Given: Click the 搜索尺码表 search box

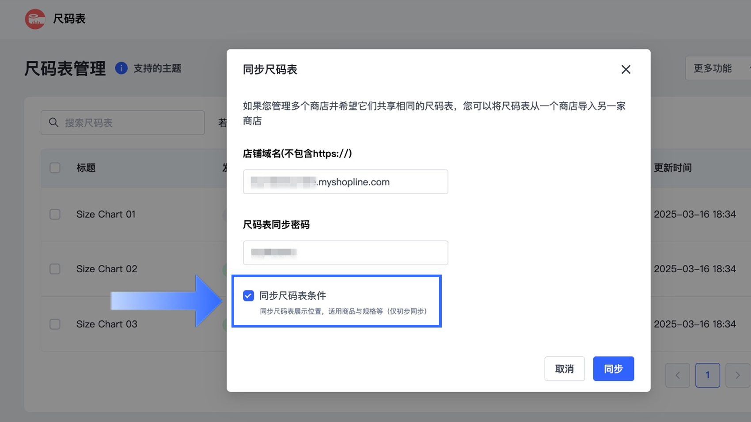Looking at the screenshot, I should tap(123, 123).
